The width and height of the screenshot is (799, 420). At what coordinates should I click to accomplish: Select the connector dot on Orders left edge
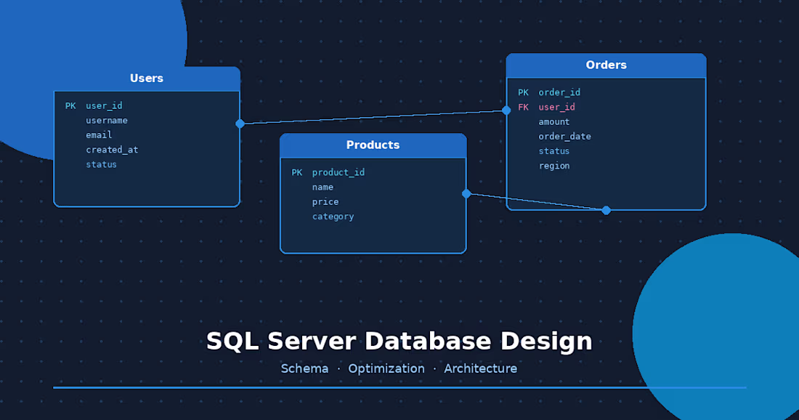(506, 110)
